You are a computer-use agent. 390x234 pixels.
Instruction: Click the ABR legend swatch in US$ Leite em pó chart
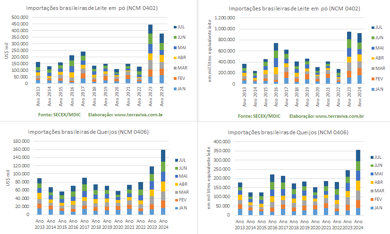coord(175,58)
